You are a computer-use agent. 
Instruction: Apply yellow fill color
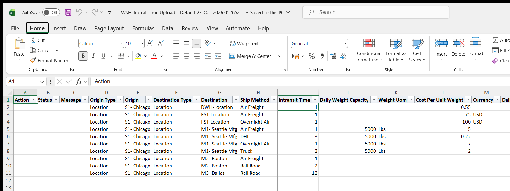[x=138, y=56]
